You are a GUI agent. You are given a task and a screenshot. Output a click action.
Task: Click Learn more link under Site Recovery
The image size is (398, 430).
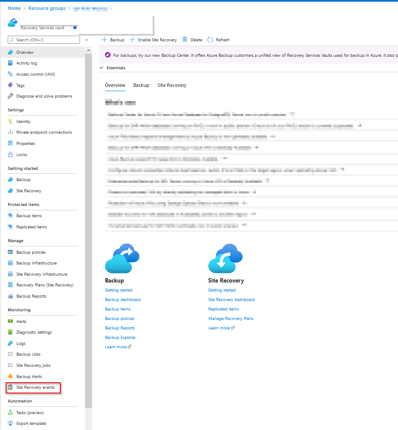coord(221,328)
